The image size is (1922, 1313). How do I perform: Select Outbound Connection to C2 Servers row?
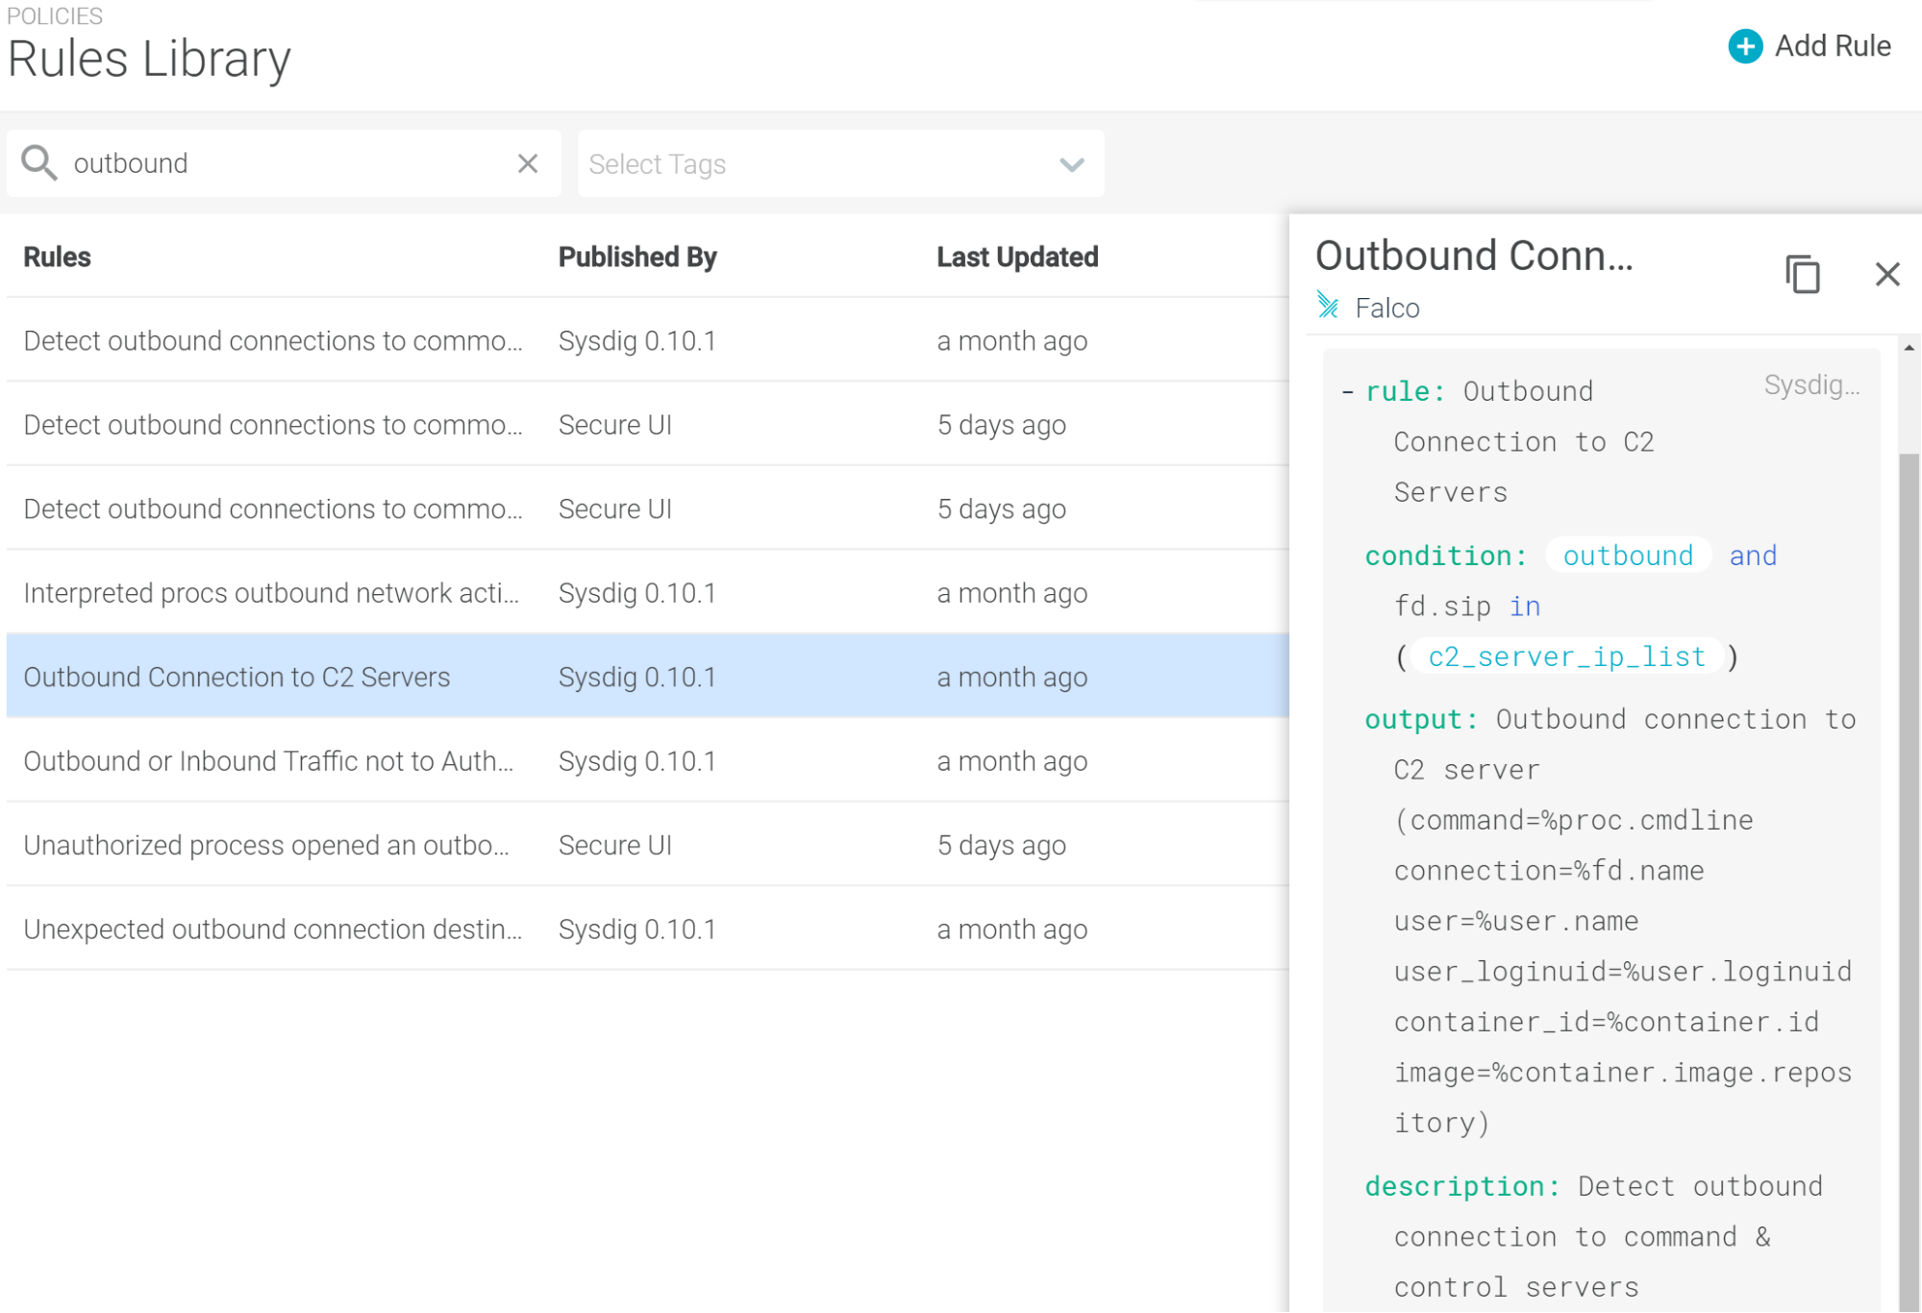647,677
